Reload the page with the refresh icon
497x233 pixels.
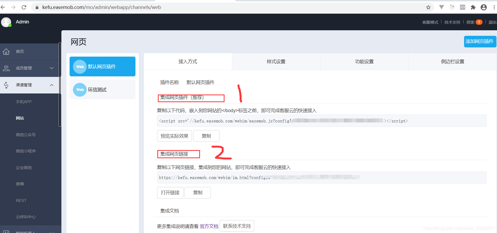(x=24, y=7)
